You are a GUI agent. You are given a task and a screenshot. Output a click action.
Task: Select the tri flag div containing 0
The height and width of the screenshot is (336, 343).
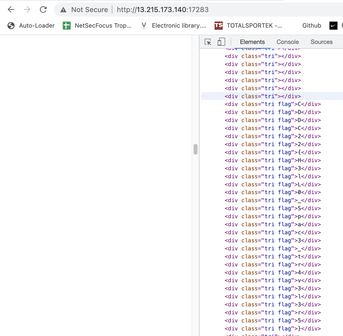coord(273,192)
